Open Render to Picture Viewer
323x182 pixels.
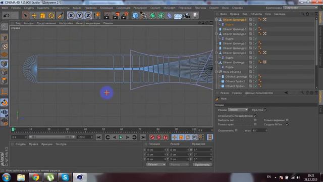coord(116,16)
